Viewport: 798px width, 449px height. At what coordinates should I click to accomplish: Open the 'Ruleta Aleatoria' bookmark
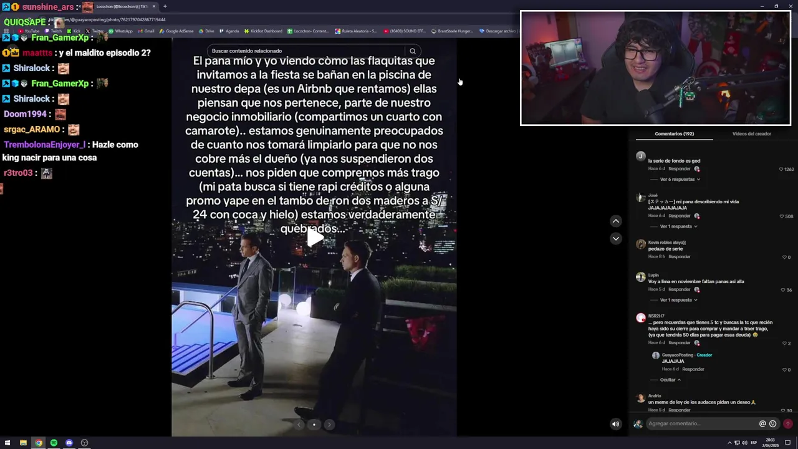[x=356, y=31]
